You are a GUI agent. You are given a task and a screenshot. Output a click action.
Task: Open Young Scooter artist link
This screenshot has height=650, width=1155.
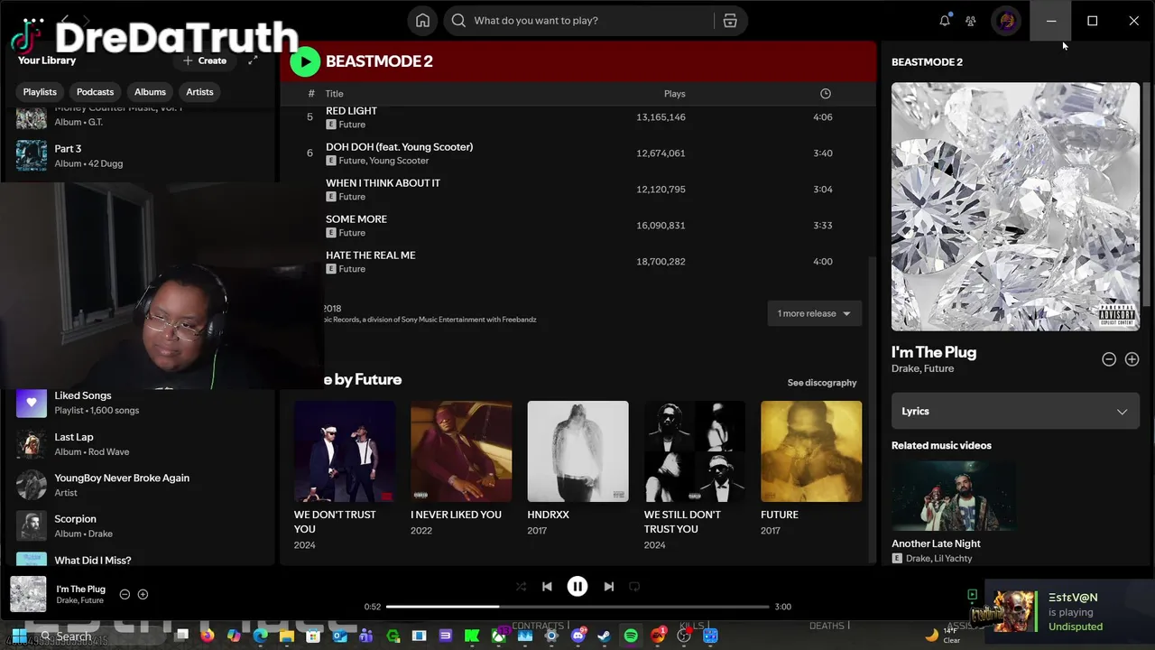(x=399, y=161)
